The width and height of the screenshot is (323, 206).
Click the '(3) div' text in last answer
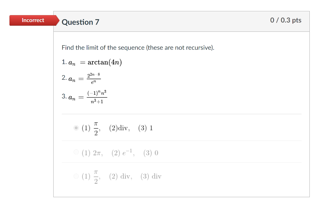(151, 176)
